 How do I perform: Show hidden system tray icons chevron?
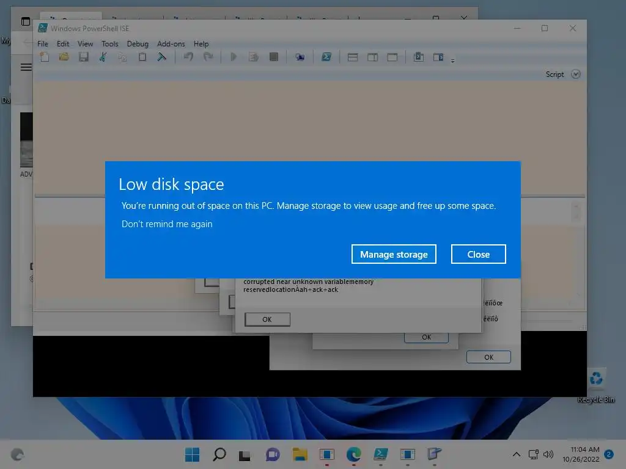tap(516, 454)
